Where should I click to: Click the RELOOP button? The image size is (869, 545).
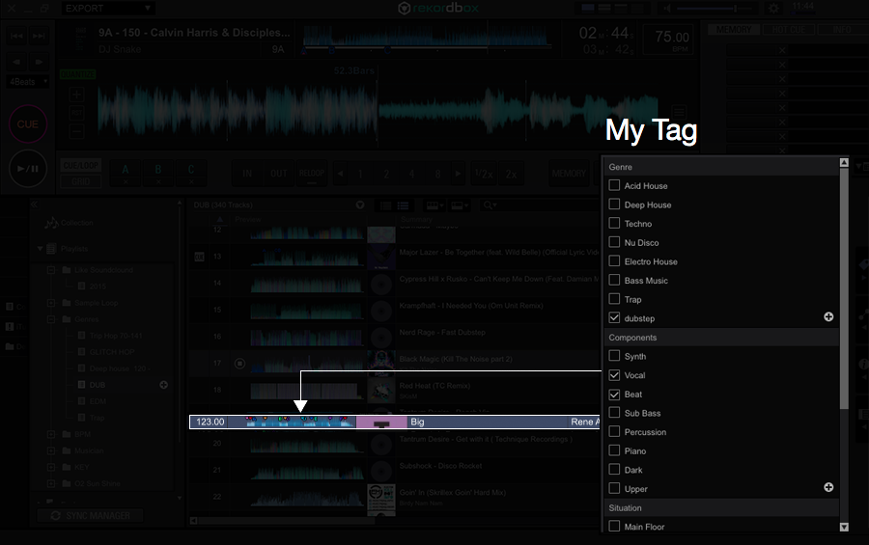tap(312, 174)
